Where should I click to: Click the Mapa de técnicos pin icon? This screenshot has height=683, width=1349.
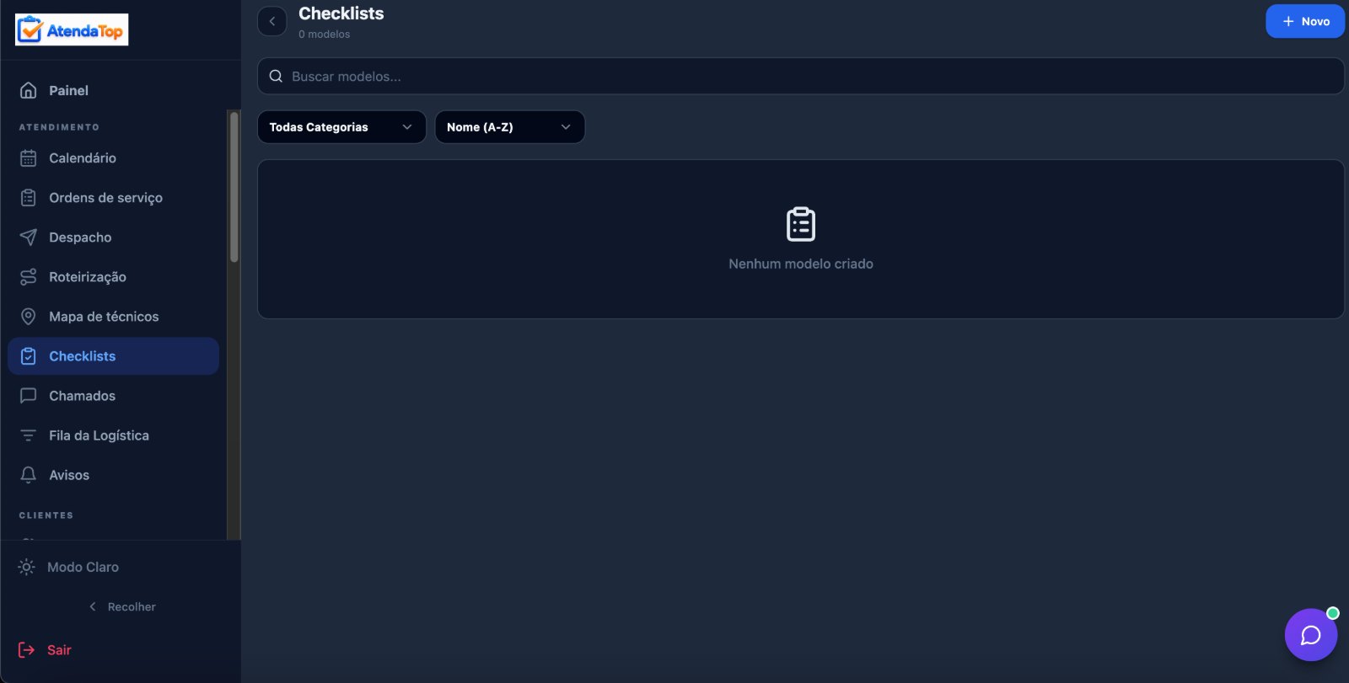pyautogui.click(x=29, y=316)
